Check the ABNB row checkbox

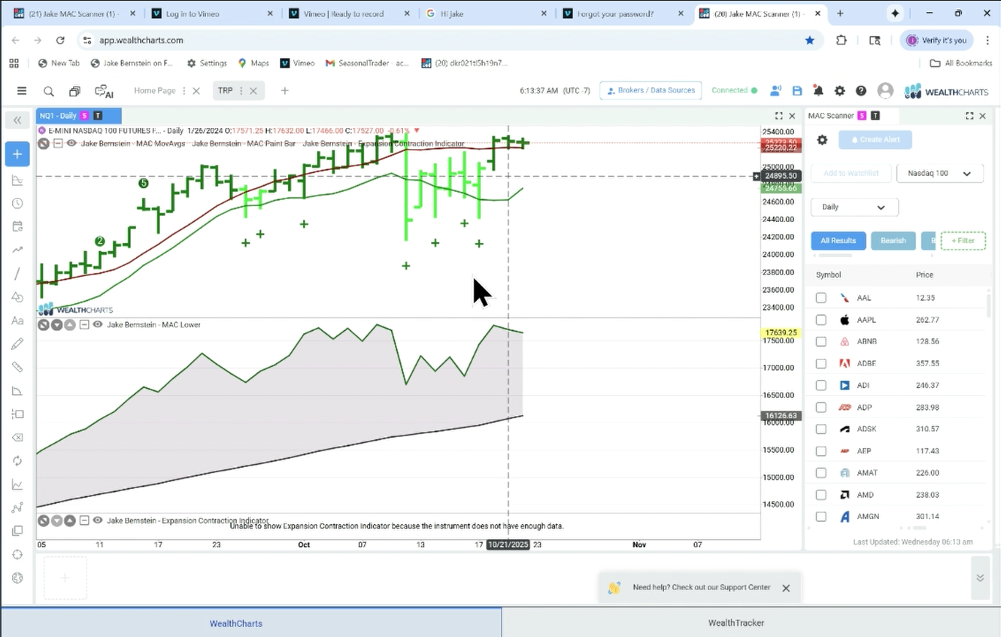pos(821,341)
